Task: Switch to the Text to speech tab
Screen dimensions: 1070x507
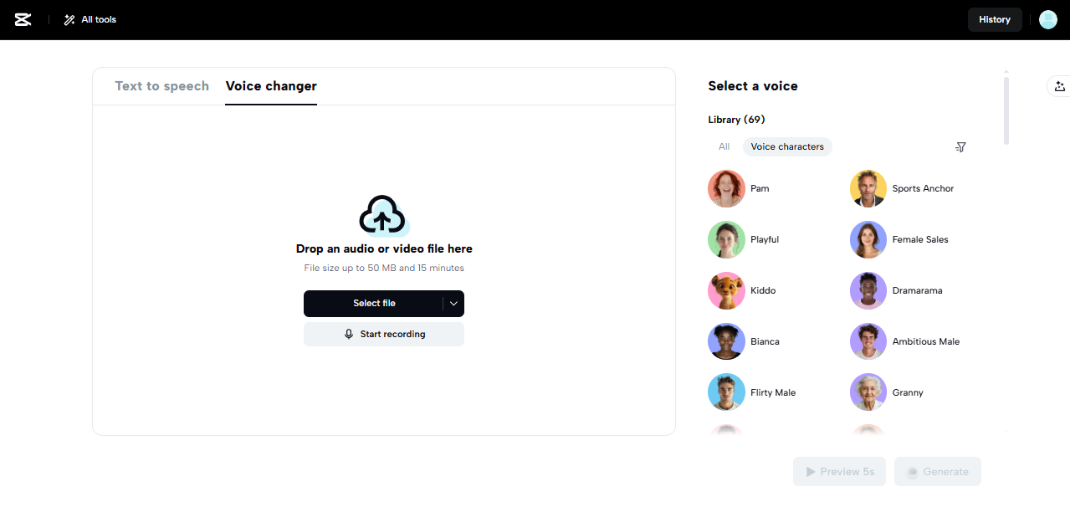Action: tap(161, 85)
